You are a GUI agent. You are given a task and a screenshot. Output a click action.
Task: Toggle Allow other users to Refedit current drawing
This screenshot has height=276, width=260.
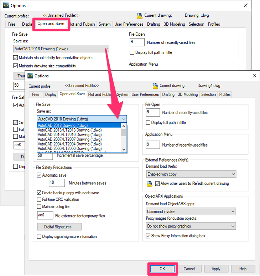click(157, 184)
